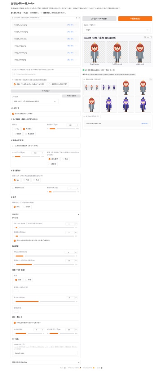Clear all uploaded files with X icon
This screenshot has width=163, height=371.
pos(79,18)
